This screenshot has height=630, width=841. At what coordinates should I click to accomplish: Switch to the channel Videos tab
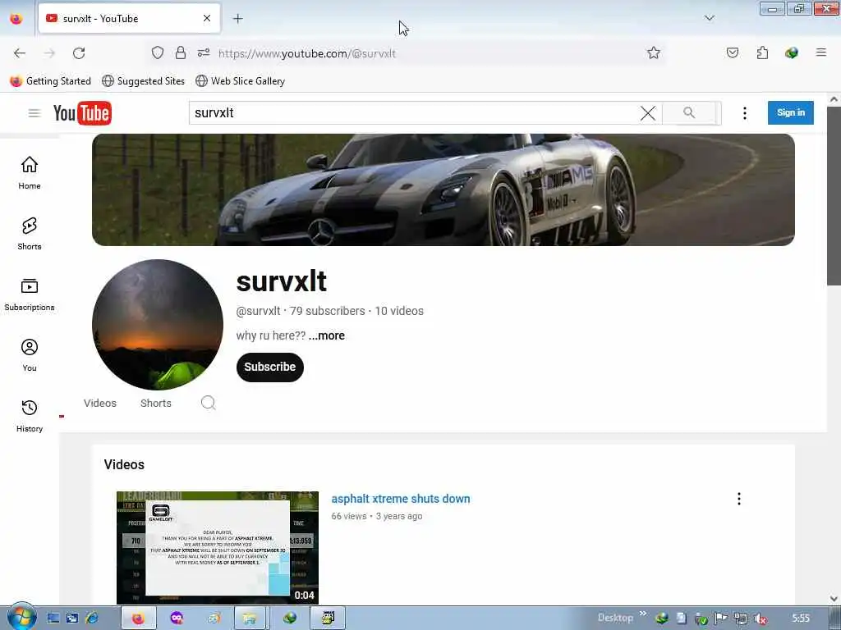pos(99,404)
